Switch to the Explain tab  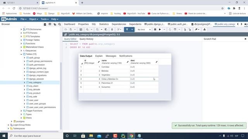99,56
